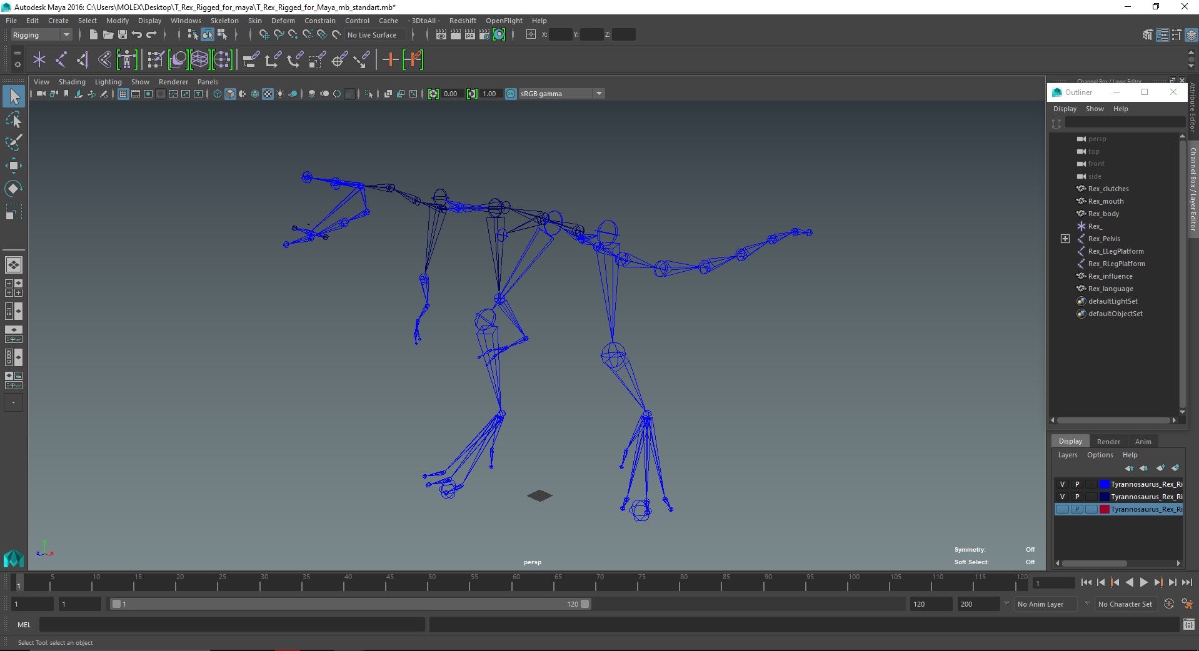This screenshot has width=1199, height=651.
Task: Open color of red Tyrannosaurus layer
Action: coord(1104,509)
